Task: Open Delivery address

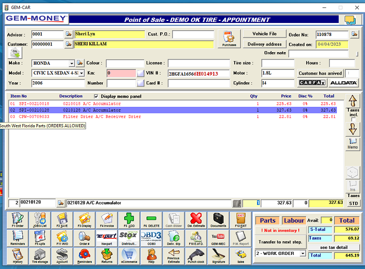Action: 264,44
